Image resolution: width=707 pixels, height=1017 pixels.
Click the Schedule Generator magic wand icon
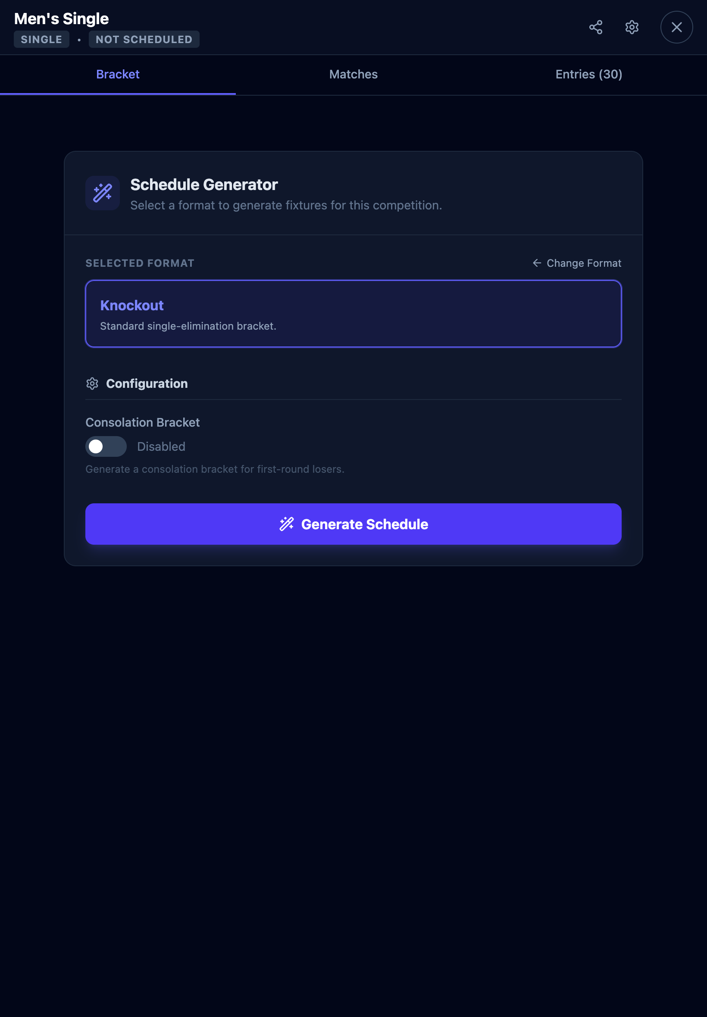coord(102,193)
